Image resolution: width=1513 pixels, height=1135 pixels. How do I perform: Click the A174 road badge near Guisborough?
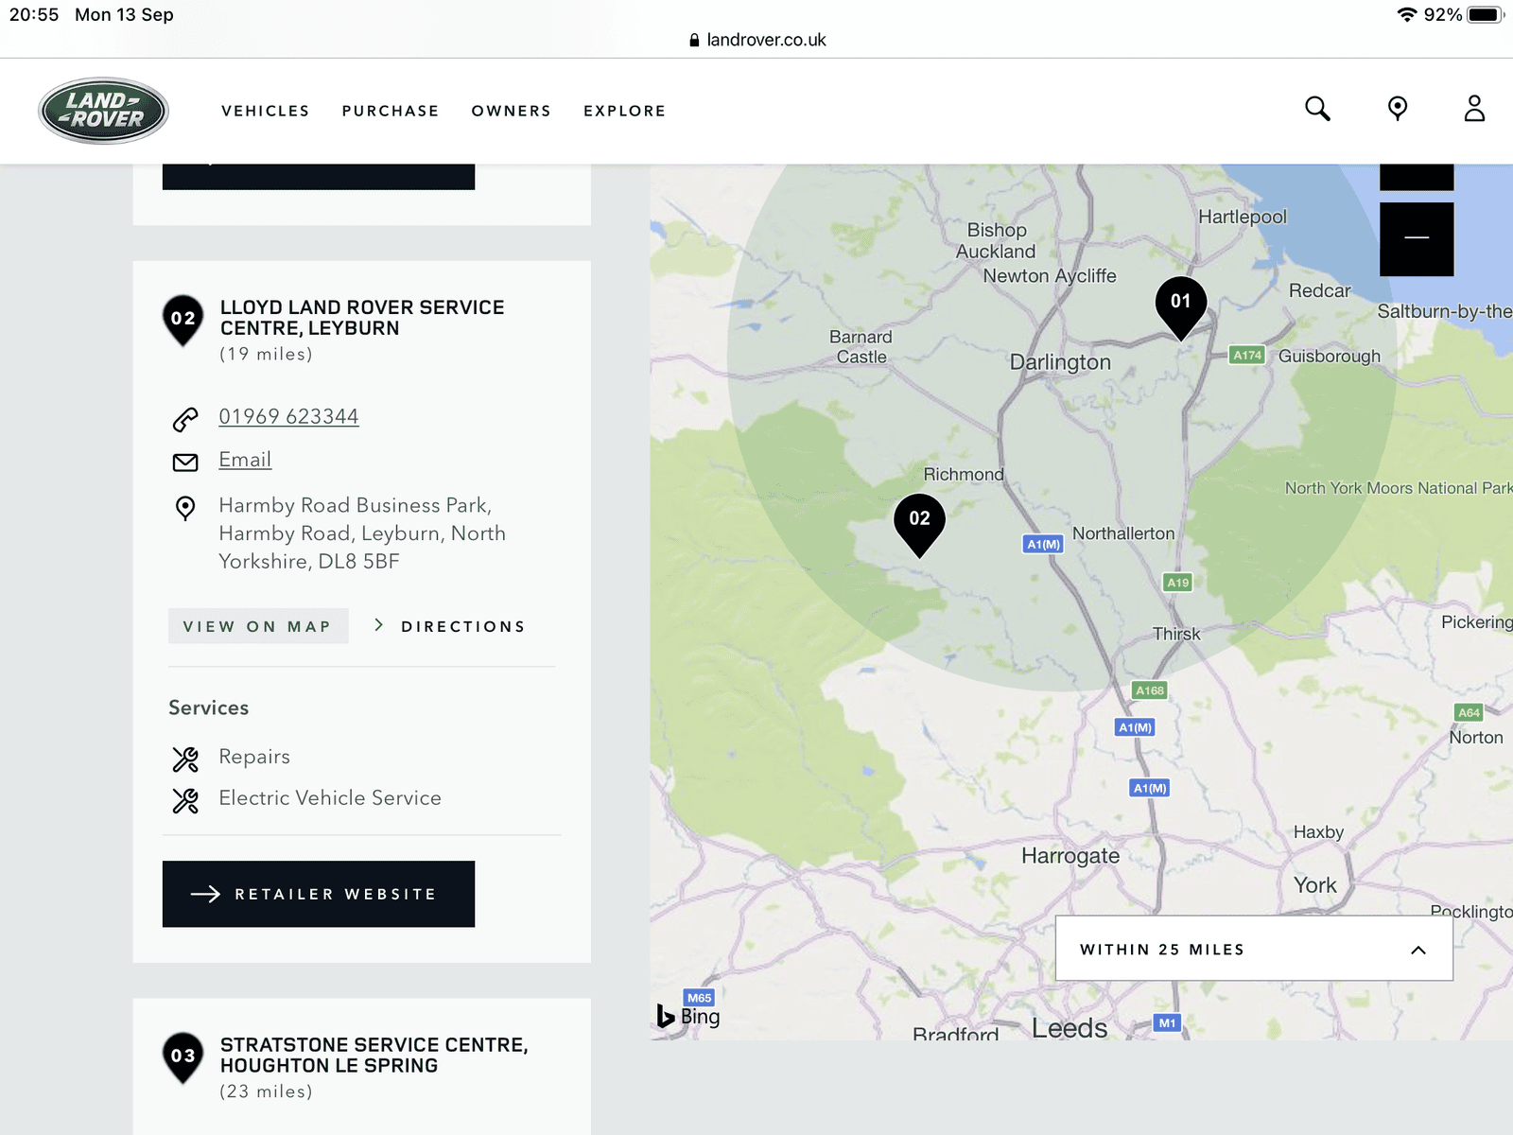(1247, 355)
